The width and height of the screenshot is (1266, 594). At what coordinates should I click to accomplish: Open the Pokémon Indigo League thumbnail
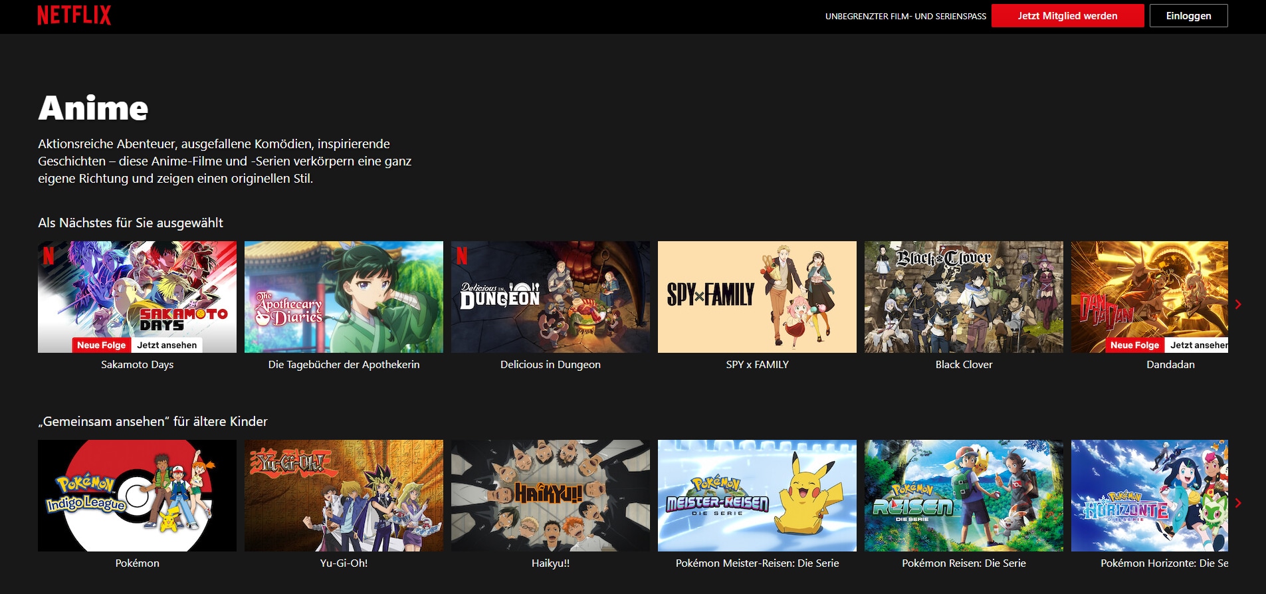click(137, 496)
